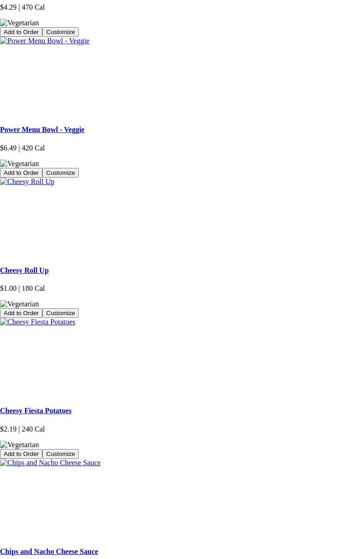
Task: Open the Cheesy Fiesta Potatoes image
Action: pos(37,322)
